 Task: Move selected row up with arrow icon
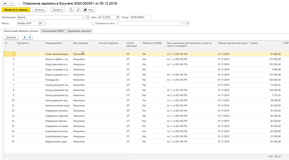tap(25, 37)
